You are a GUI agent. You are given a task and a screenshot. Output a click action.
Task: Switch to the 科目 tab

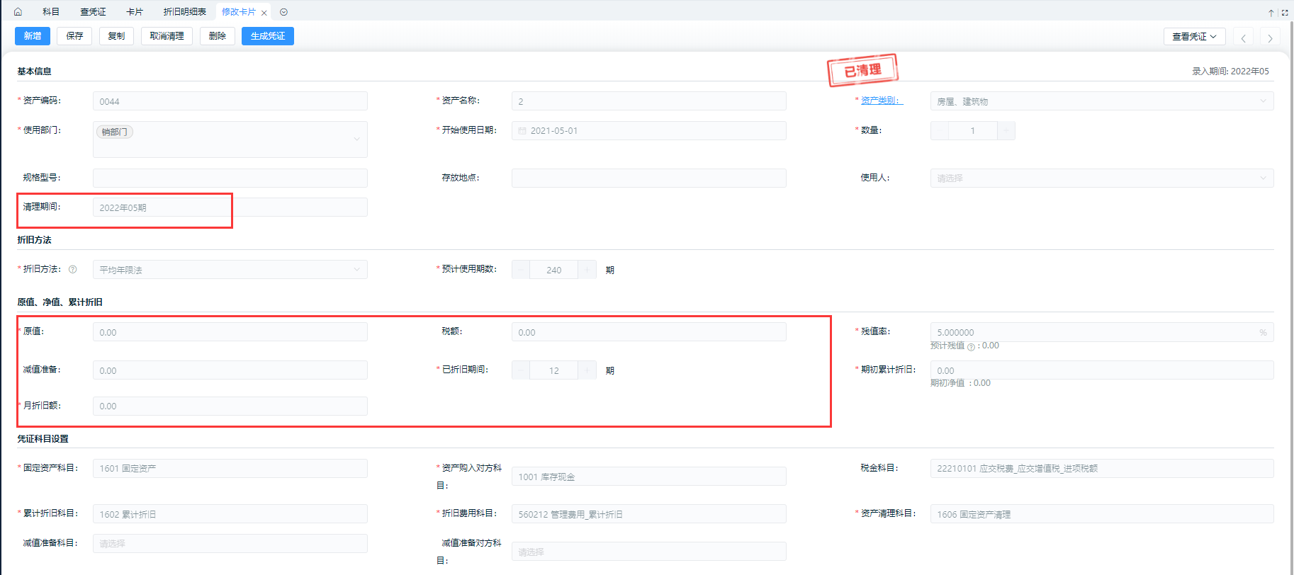[51, 12]
